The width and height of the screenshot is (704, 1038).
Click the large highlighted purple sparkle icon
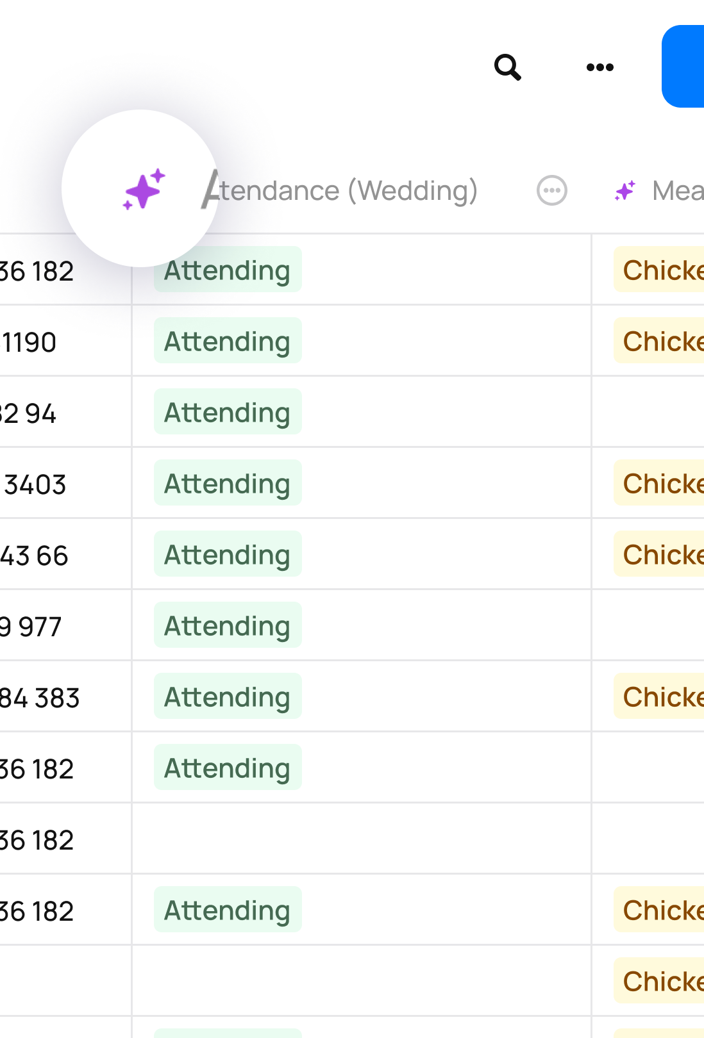click(x=144, y=189)
